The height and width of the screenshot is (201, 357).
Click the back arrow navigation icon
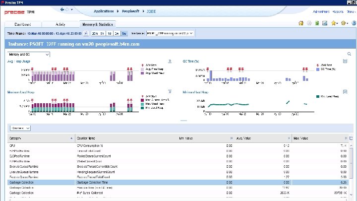point(62,9)
